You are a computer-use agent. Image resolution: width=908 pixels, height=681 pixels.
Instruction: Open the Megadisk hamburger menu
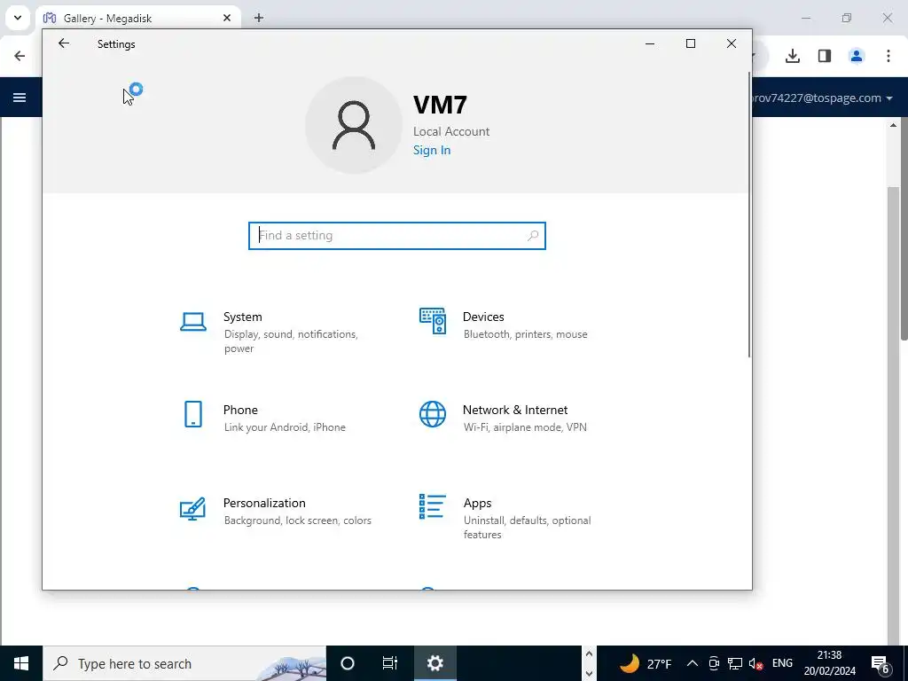coord(20,98)
